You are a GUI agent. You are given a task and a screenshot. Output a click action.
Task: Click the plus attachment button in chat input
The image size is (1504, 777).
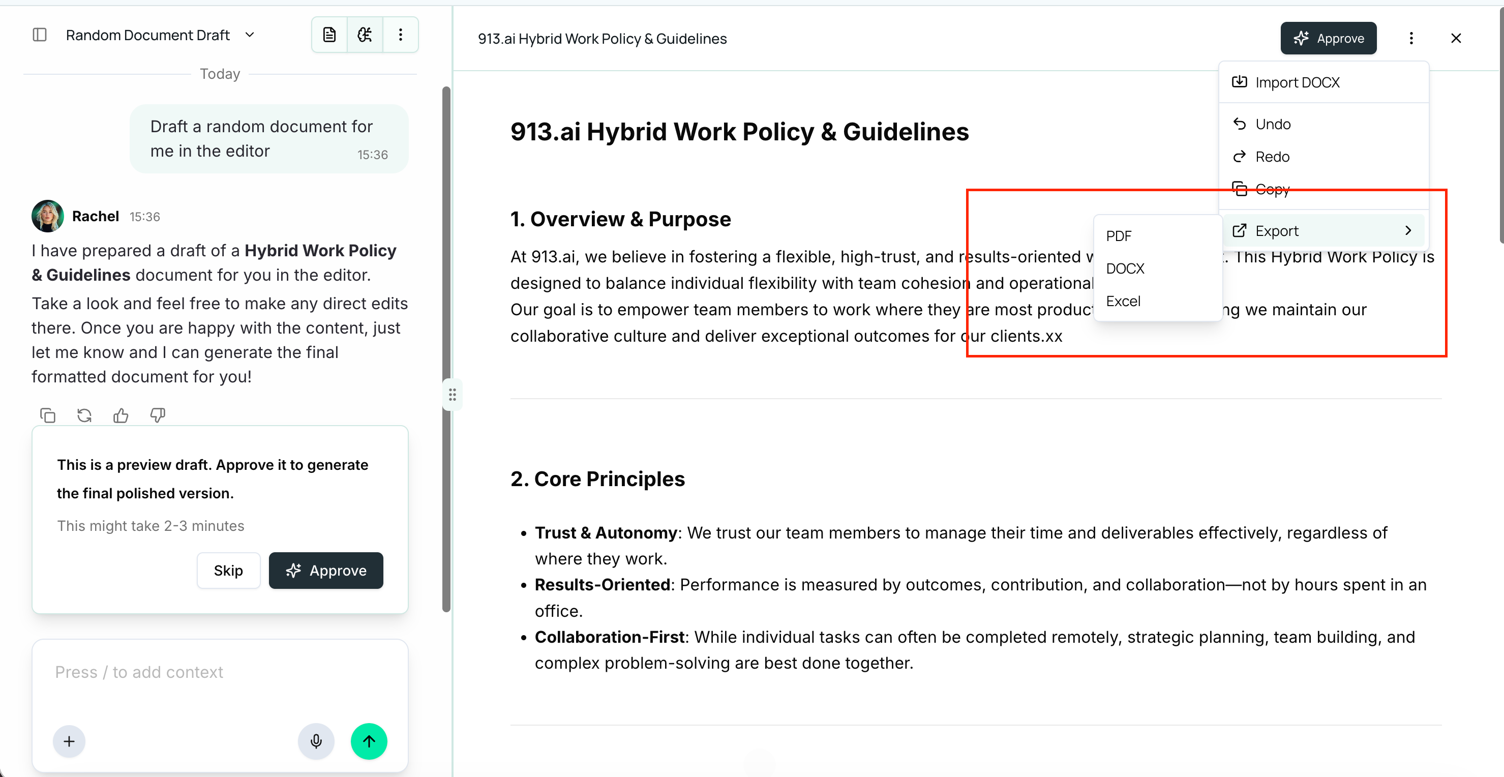pos(69,741)
